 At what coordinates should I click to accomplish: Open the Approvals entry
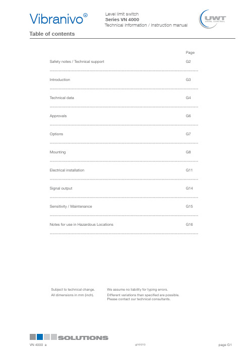[58, 116]
